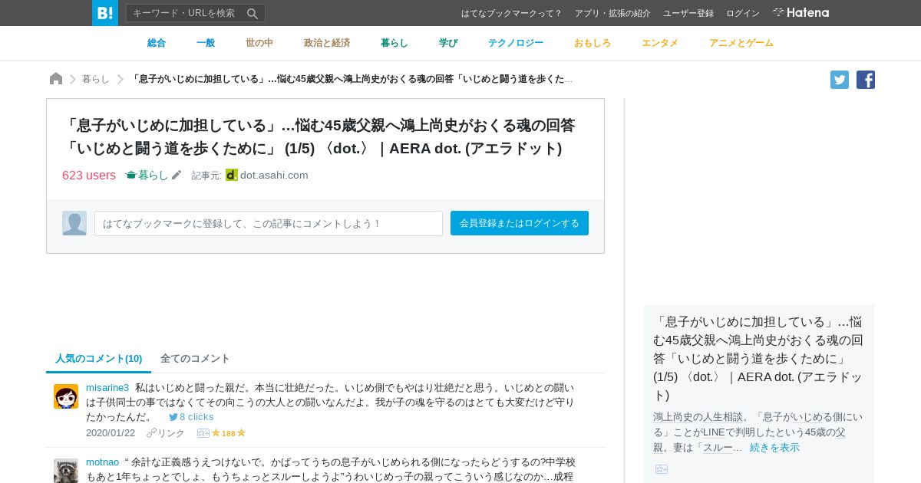Open はてなブックマークって？ link
The width and height of the screenshot is (921, 483).
click(512, 13)
